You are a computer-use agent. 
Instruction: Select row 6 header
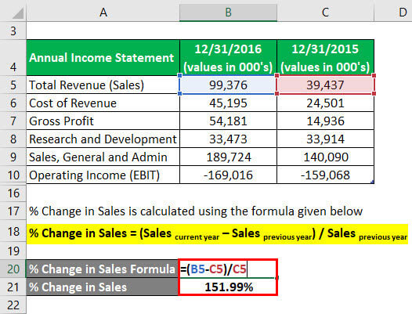tap(13, 103)
